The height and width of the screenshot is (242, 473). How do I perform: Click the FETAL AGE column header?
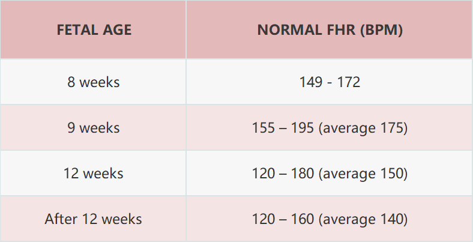click(x=93, y=29)
